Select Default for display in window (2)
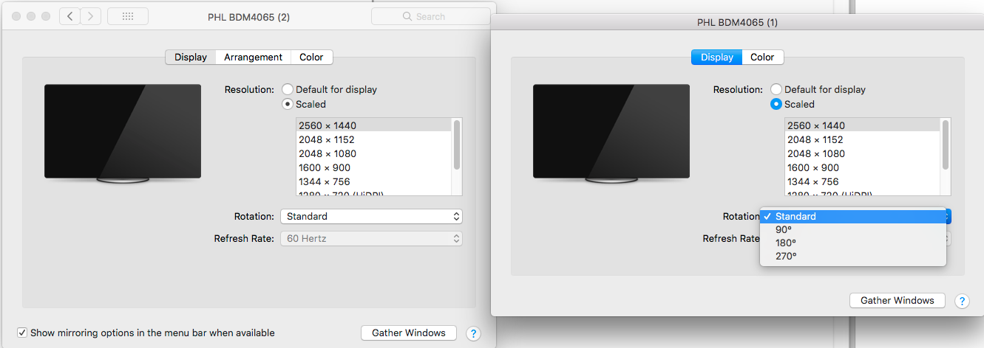This screenshot has height=348, width=984. pos(288,89)
